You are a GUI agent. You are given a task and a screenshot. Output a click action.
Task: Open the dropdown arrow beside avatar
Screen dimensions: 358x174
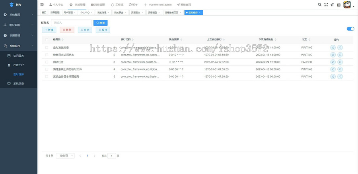click(354, 7)
